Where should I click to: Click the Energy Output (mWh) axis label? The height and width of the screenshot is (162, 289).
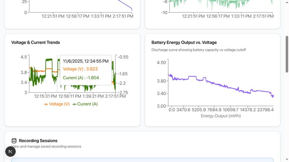(220, 116)
